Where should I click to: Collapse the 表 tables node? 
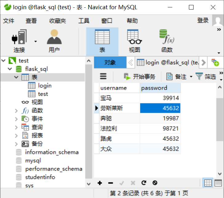click(16, 77)
